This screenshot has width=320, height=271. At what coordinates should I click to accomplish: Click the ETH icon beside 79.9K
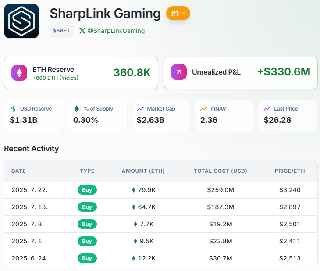(134, 190)
